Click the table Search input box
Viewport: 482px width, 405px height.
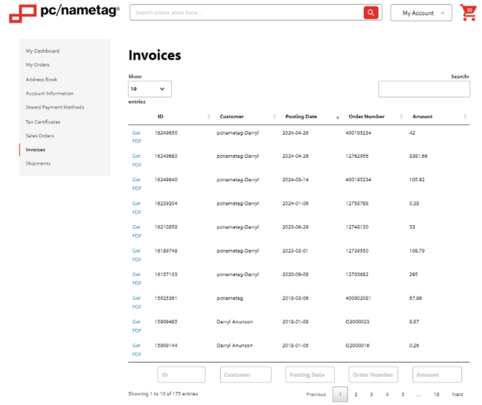(423, 89)
